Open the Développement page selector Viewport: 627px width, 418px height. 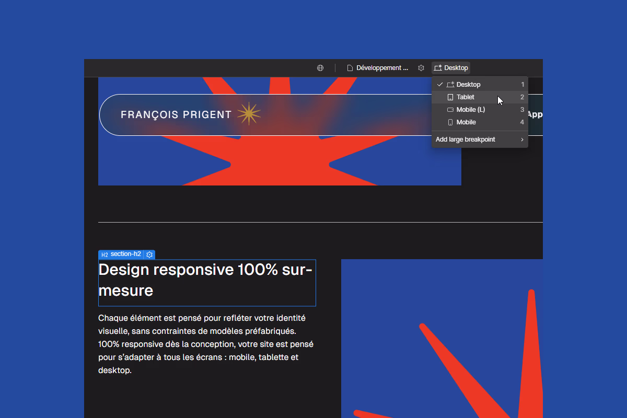378,68
